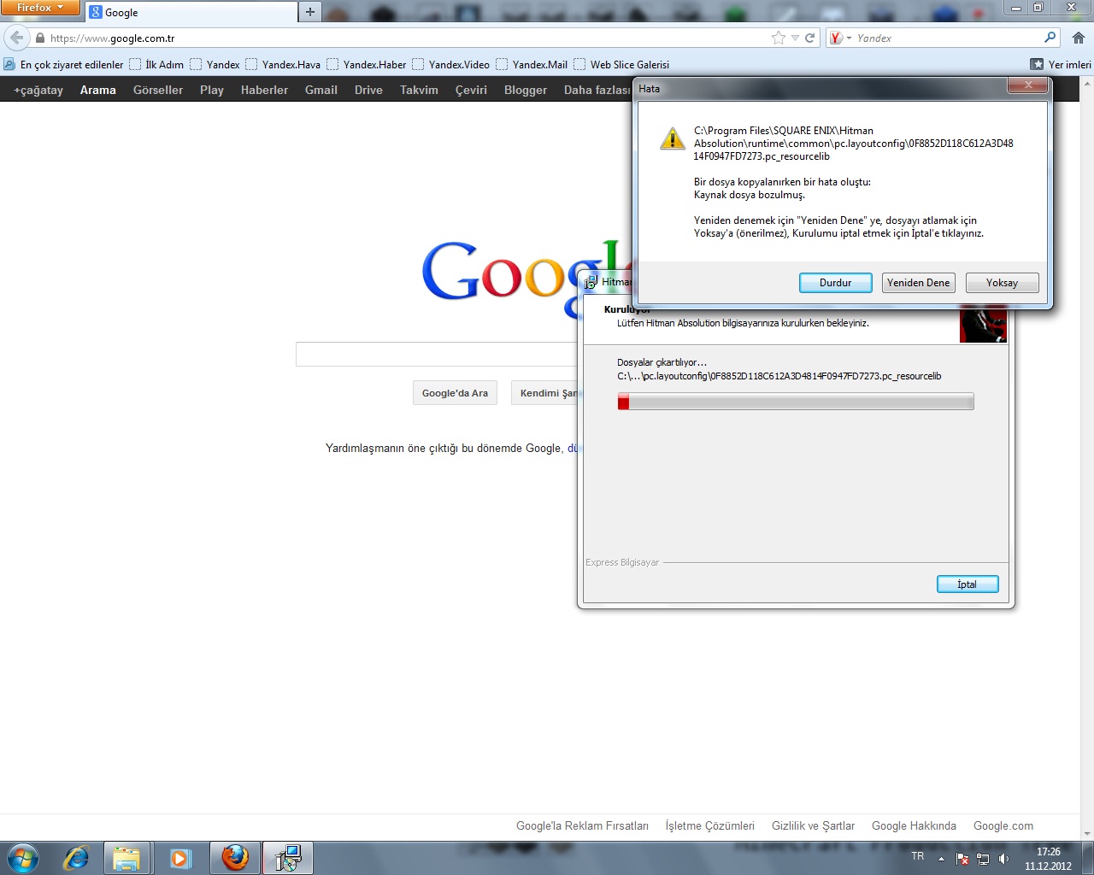Open Windows Media Player from taskbar

(x=180, y=858)
